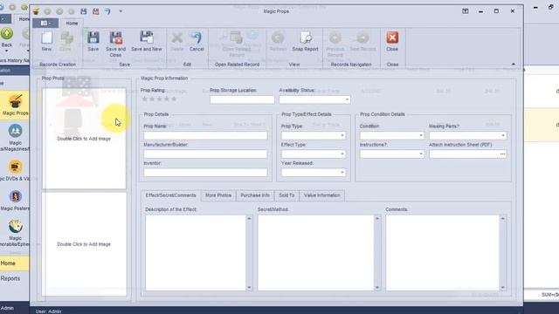Expand the Year Released dropdown

click(342, 173)
